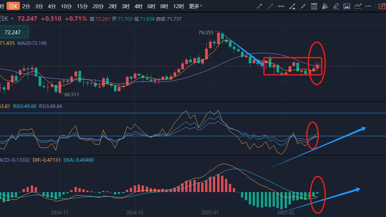Select the line segment with nodes tool

(x=303, y=6)
